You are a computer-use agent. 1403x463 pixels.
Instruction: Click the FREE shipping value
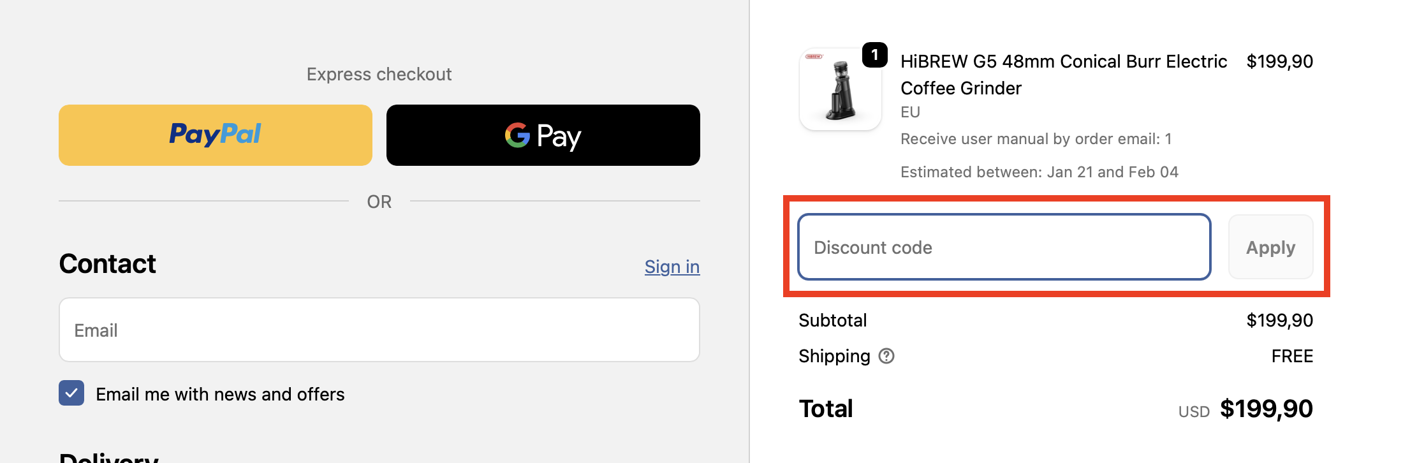pyautogui.click(x=1291, y=356)
